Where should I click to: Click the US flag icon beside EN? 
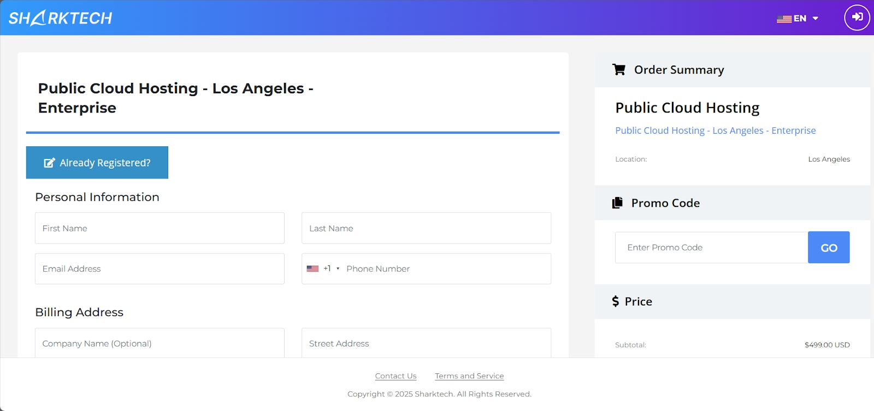pos(784,19)
